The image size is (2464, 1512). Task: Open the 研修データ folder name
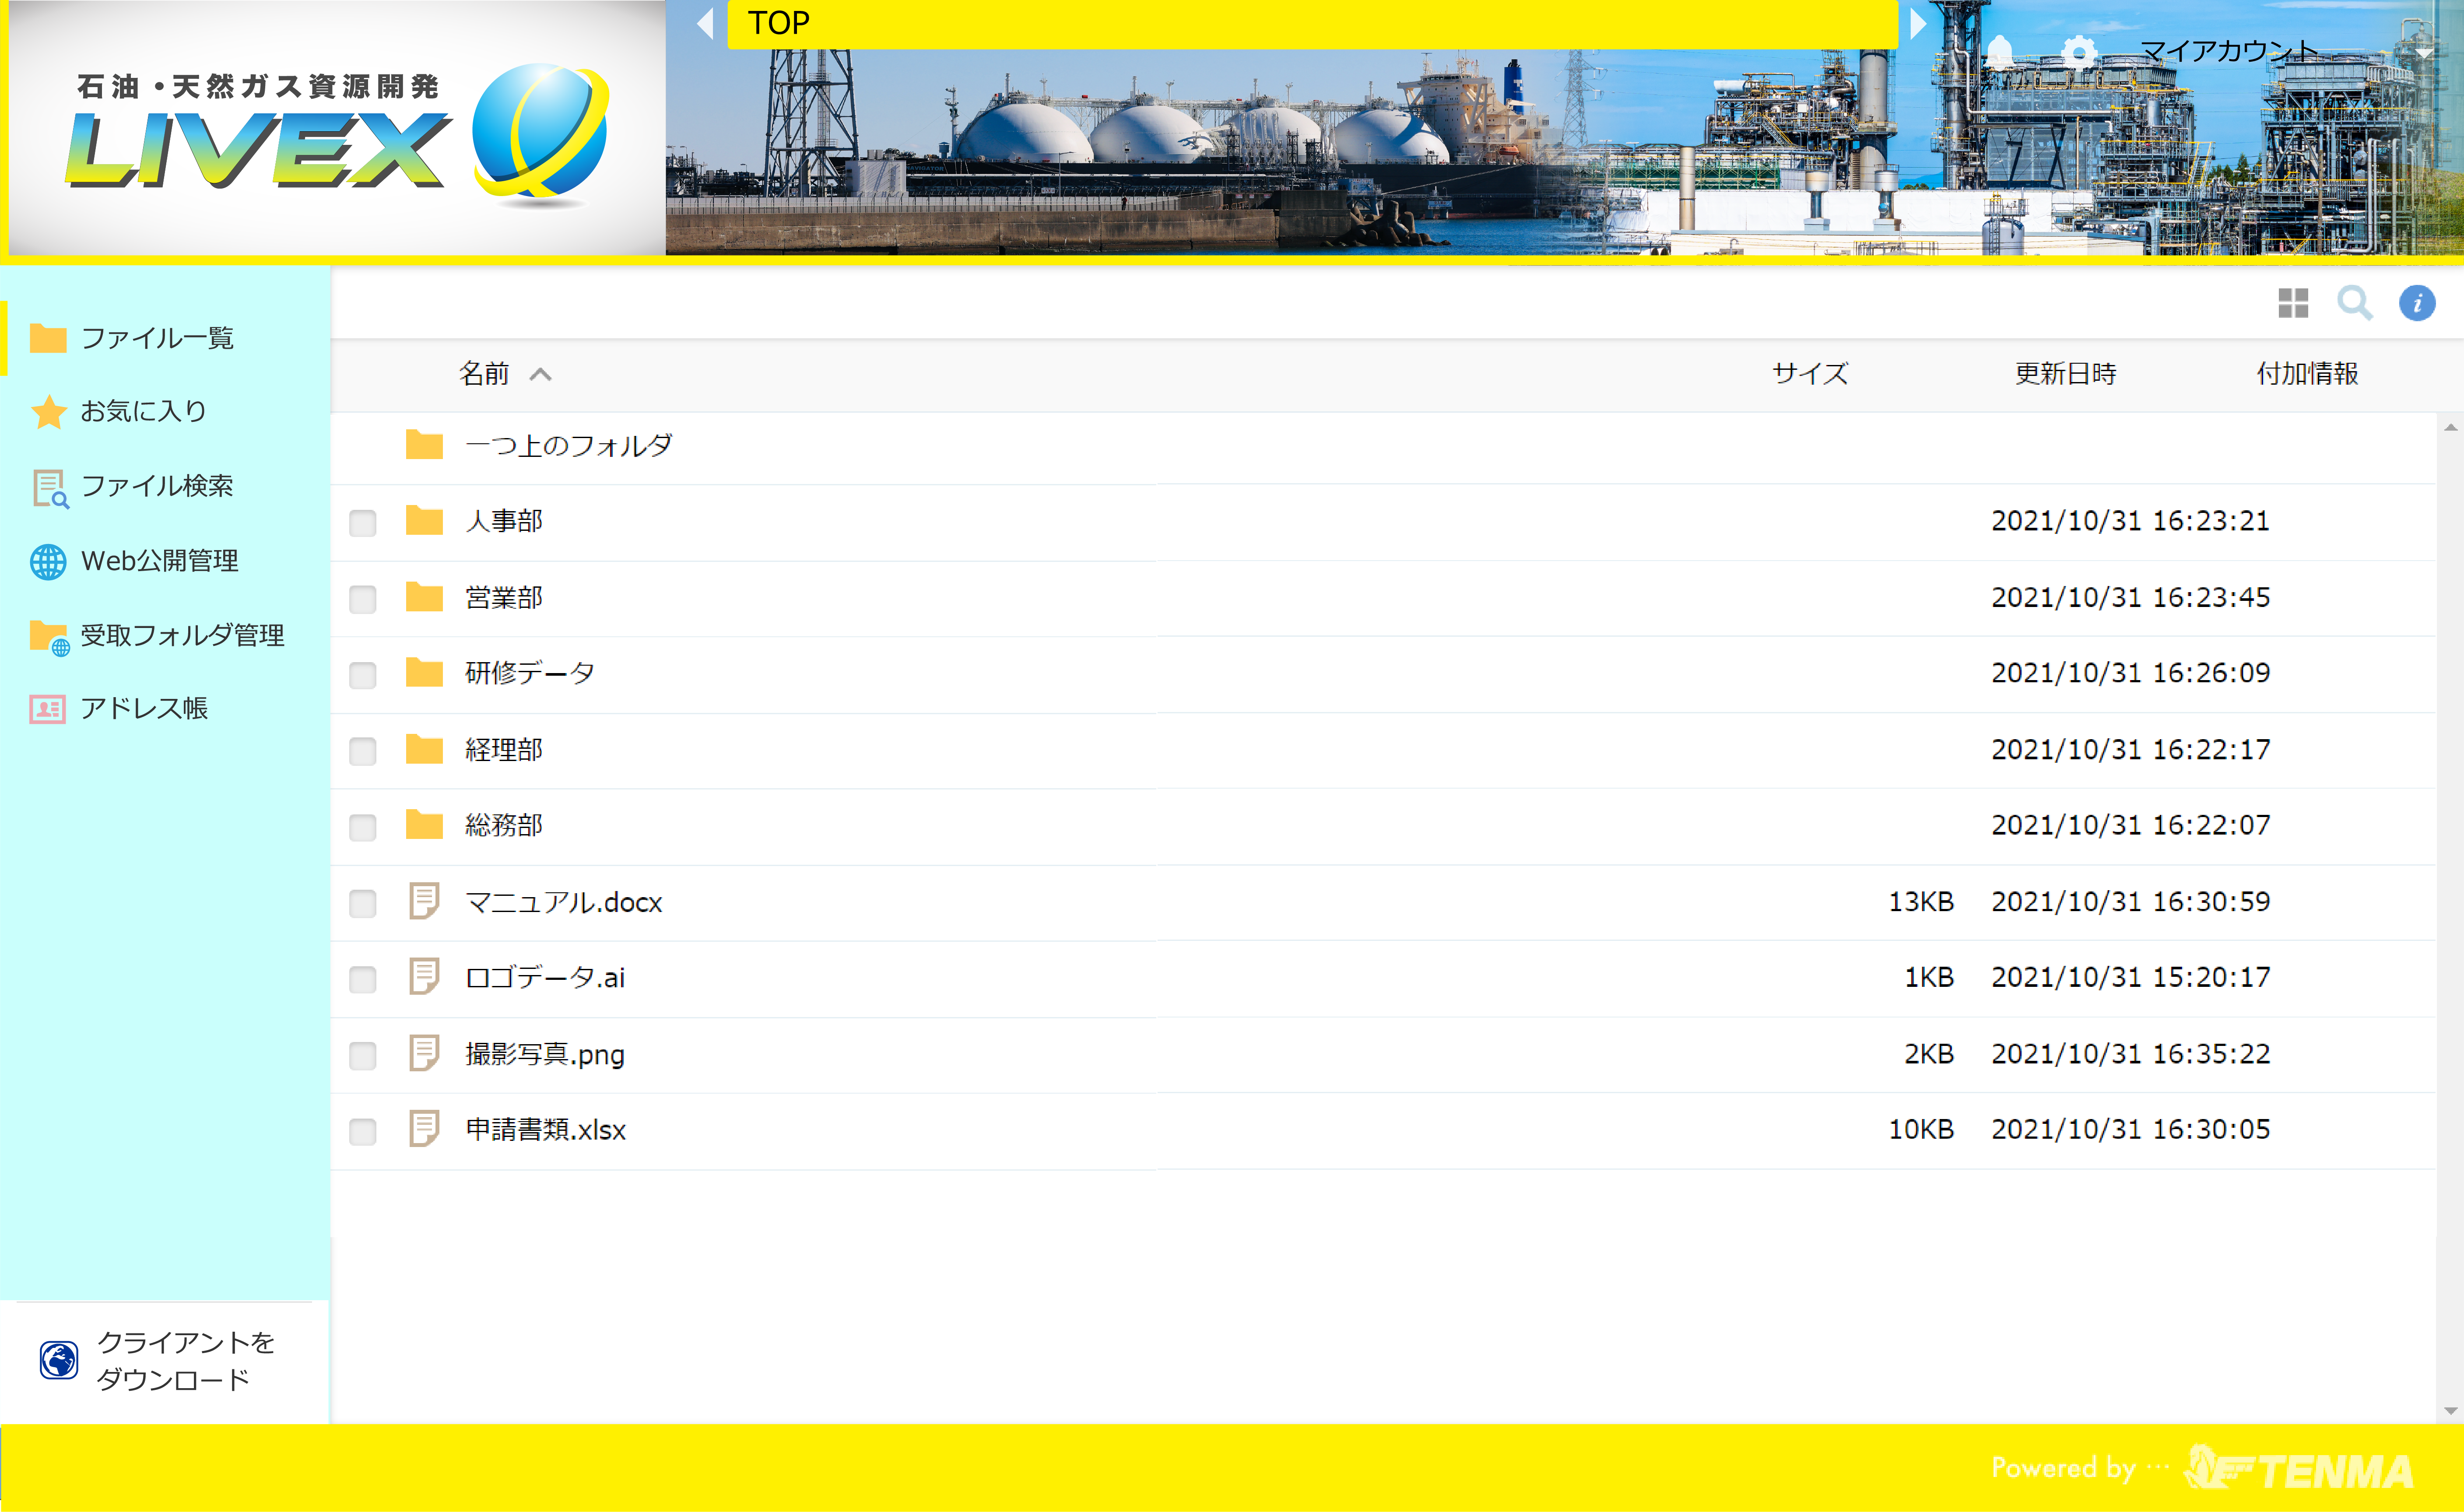(529, 673)
